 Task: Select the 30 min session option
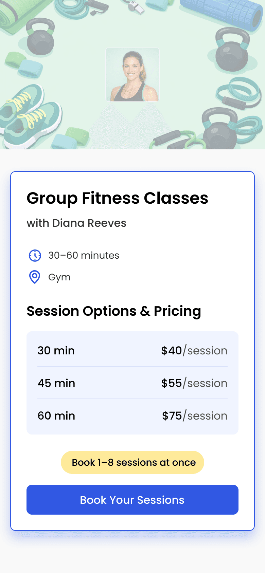[x=56, y=350]
